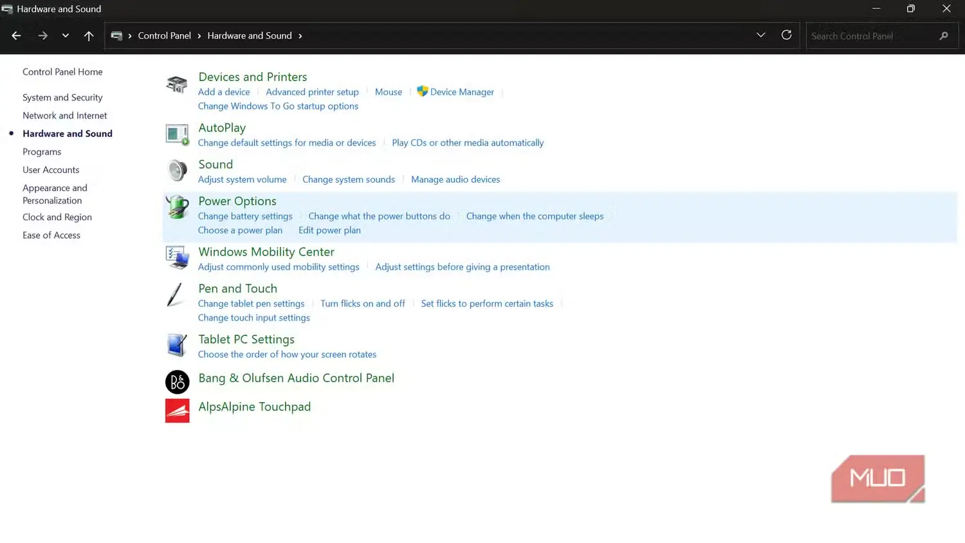Screen dimensions: 965x543
Task: Click Play CDs or other media automatically
Action: pyautogui.click(x=468, y=143)
